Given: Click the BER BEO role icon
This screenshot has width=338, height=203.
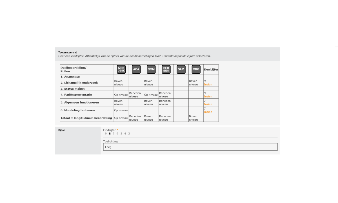Looking at the screenshot, I should click(166, 69).
